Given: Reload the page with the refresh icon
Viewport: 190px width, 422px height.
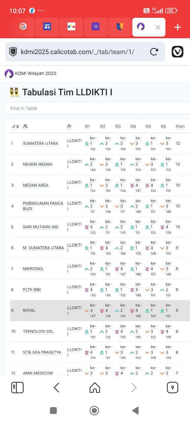Looking at the screenshot, I should coord(154,52).
